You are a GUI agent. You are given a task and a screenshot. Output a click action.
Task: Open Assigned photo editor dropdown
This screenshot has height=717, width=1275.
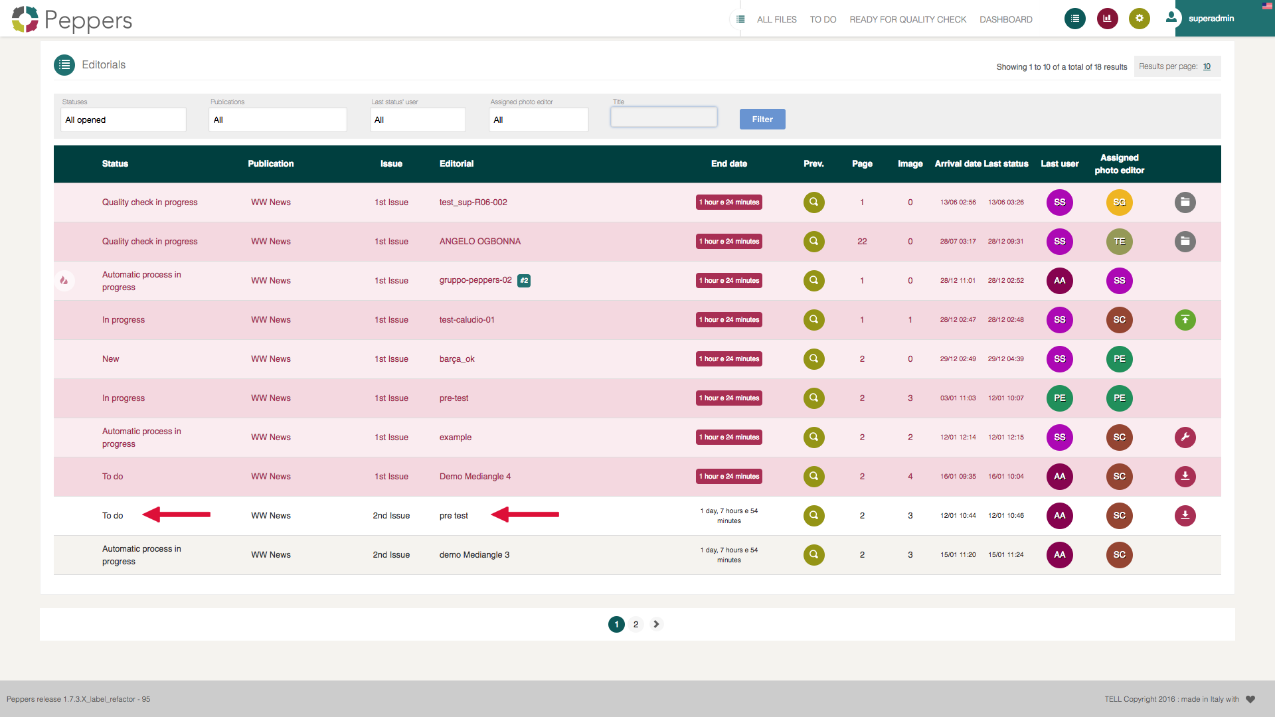[x=539, y=120]
